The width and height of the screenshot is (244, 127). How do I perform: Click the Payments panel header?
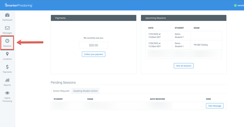click(x=94, y=18)
